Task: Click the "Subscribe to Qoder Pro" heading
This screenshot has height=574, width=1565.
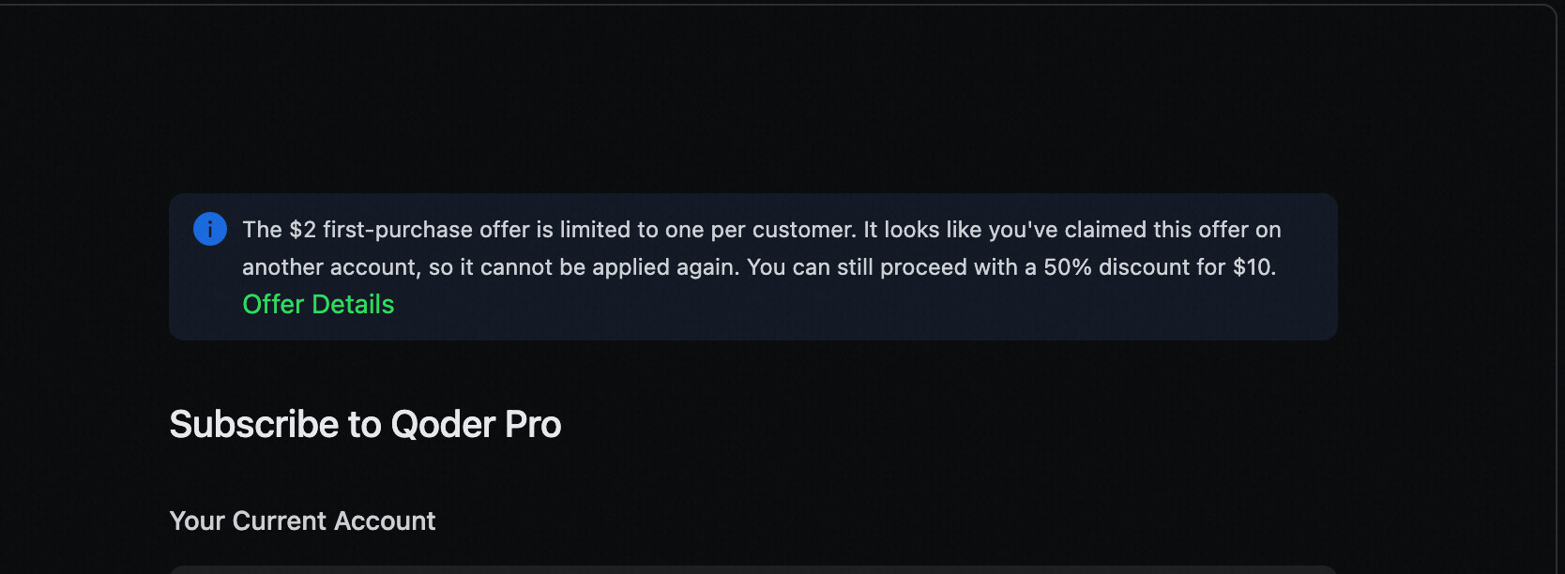Action: pyautogui.click(x=365, y=425)
